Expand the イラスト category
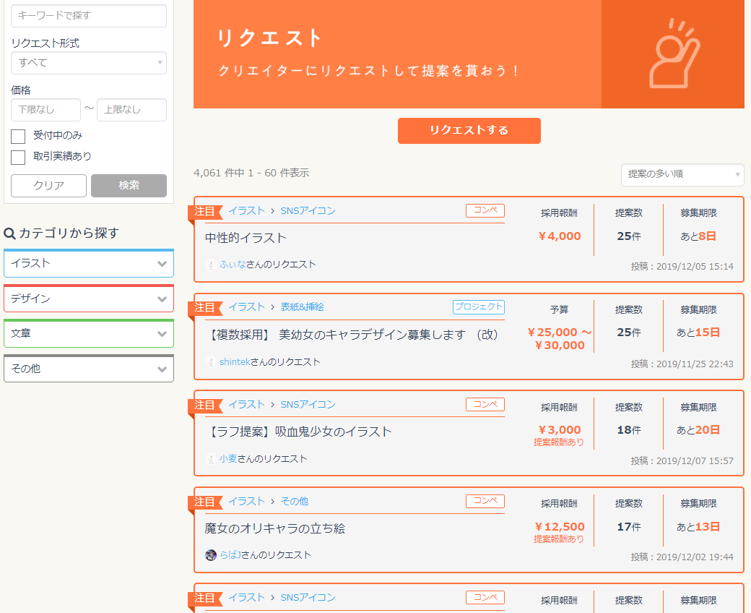This screenshot has height=613, width=751. pyautogui.click(x=89, y=263)
